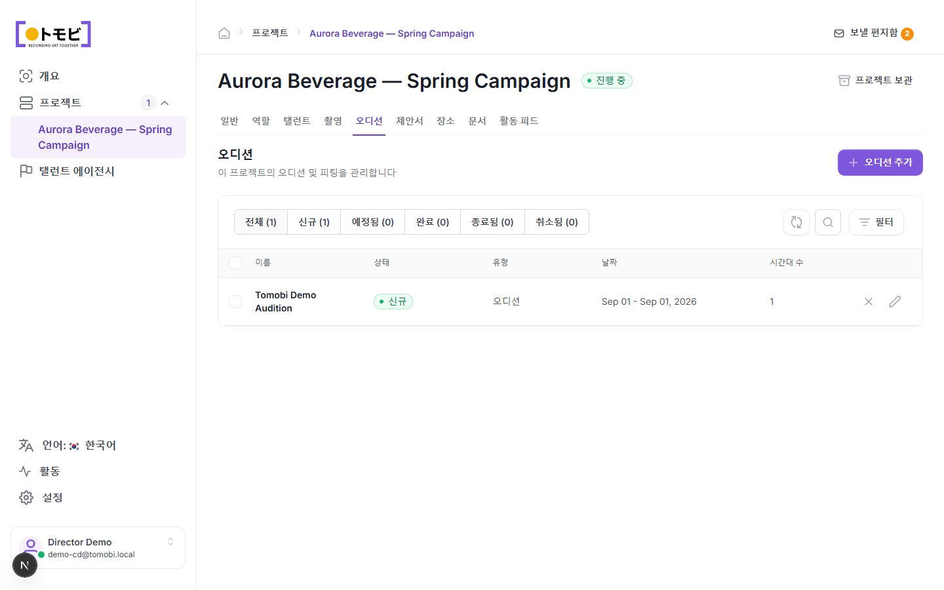
Task: Open 활동 in sidebar
Action: pyautogui.click(x=98, y=471)
